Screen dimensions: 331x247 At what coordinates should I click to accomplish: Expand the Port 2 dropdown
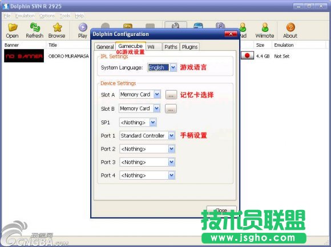point(172,149)
